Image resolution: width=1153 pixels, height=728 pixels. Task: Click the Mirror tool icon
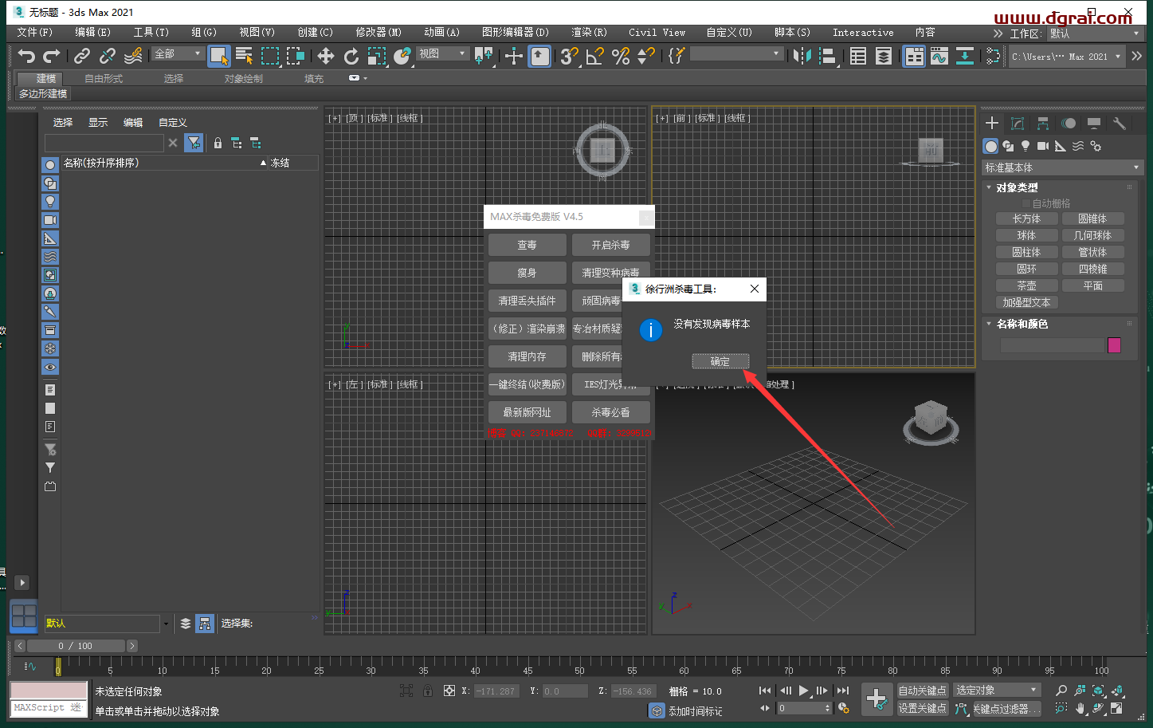tap(802, 56)
